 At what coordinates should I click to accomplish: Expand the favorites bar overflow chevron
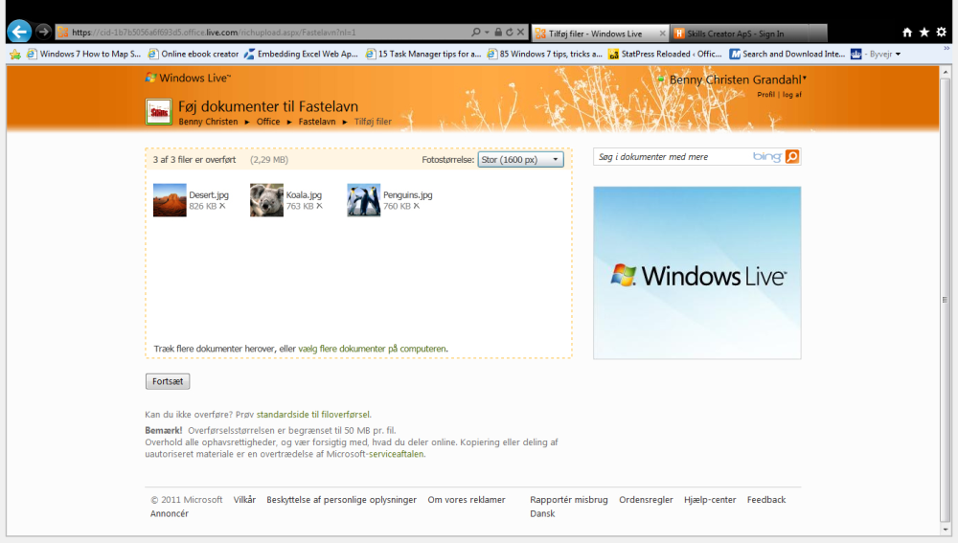point(947,48)
